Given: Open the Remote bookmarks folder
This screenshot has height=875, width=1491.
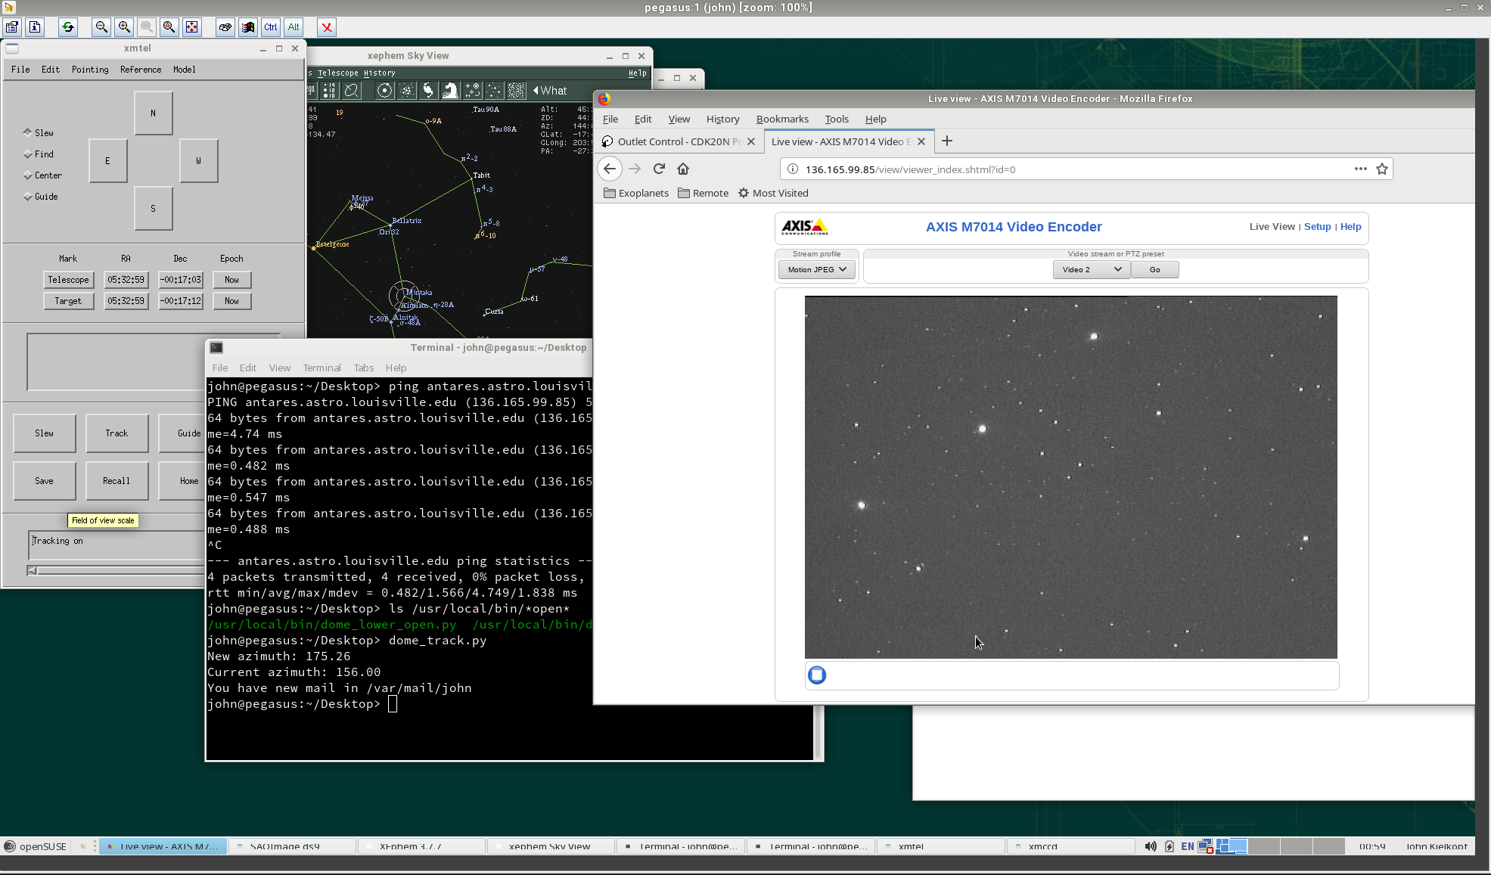Looking at the screenshot, I should coord(704,194).
